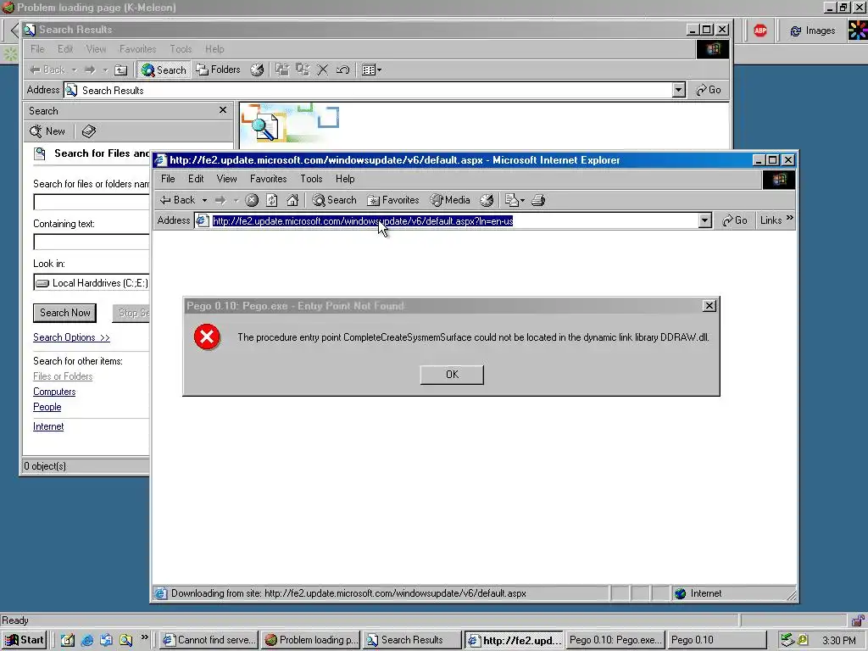Click the Start button

24,640
